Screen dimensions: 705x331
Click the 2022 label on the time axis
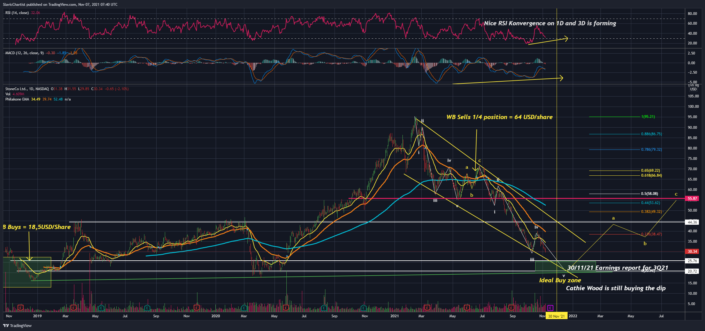(x=573, y=316)
